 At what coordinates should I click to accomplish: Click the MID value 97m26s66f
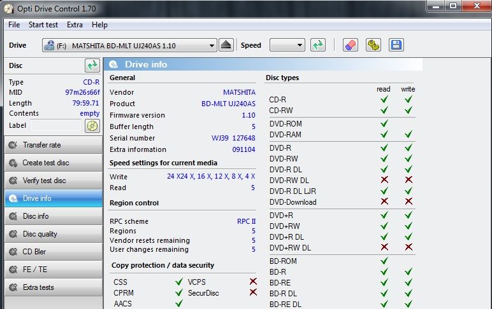pyautogui.click(x=82, y=92)
